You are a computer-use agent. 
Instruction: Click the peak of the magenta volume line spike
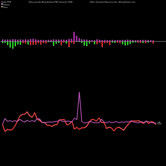click(79, 92)
